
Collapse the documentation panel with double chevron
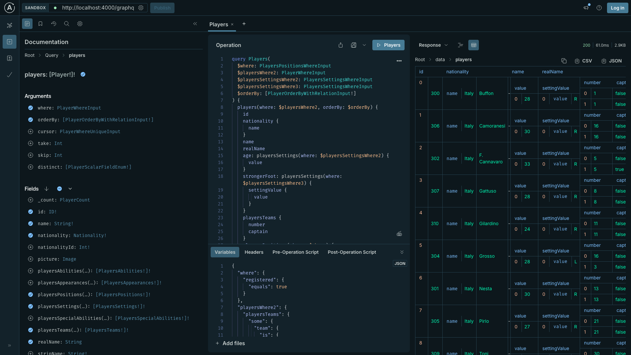click(195, 24)
